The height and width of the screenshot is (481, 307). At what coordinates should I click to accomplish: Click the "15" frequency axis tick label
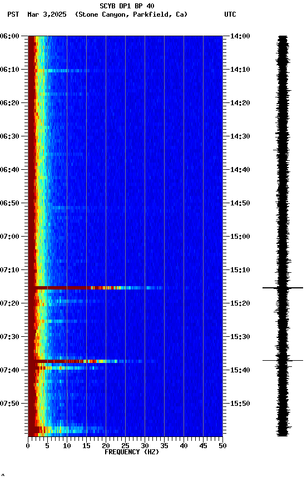(86, 446)
